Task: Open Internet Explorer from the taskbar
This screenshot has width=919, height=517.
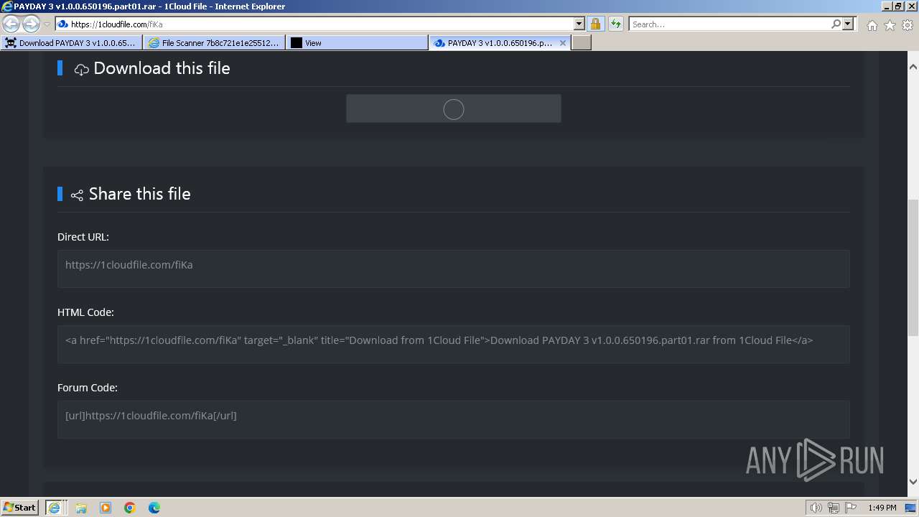Action: click(x=55, y=508)
